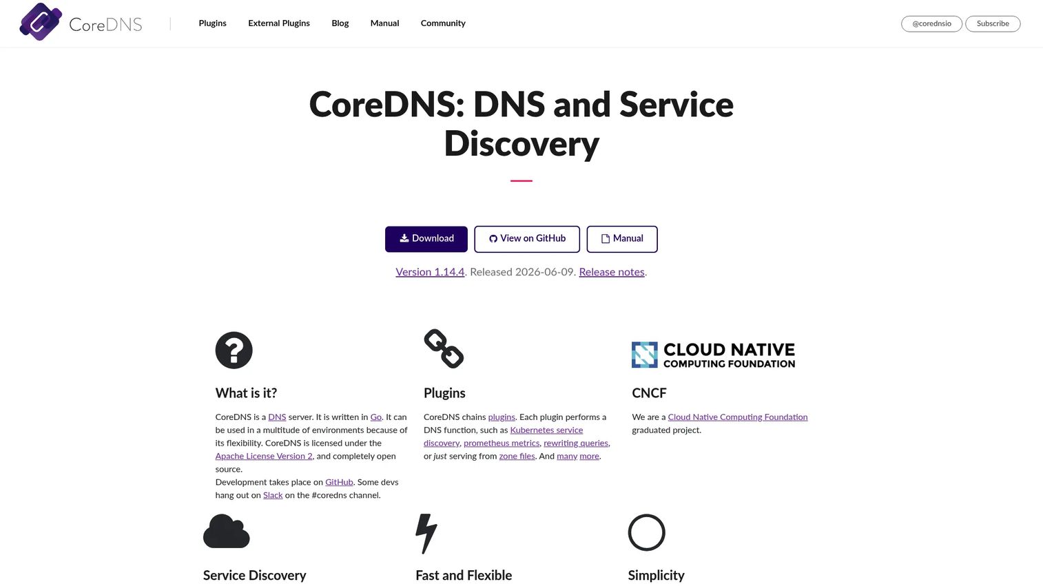
Task: Open the zone files link
Action: tap(517, 457)
